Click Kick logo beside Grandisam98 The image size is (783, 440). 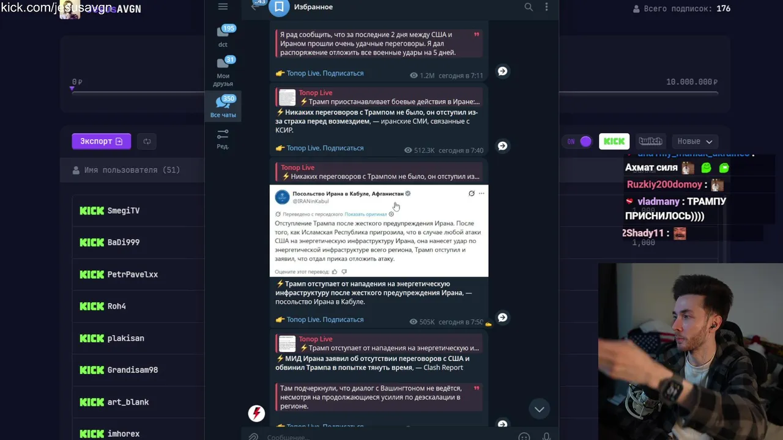92,370
